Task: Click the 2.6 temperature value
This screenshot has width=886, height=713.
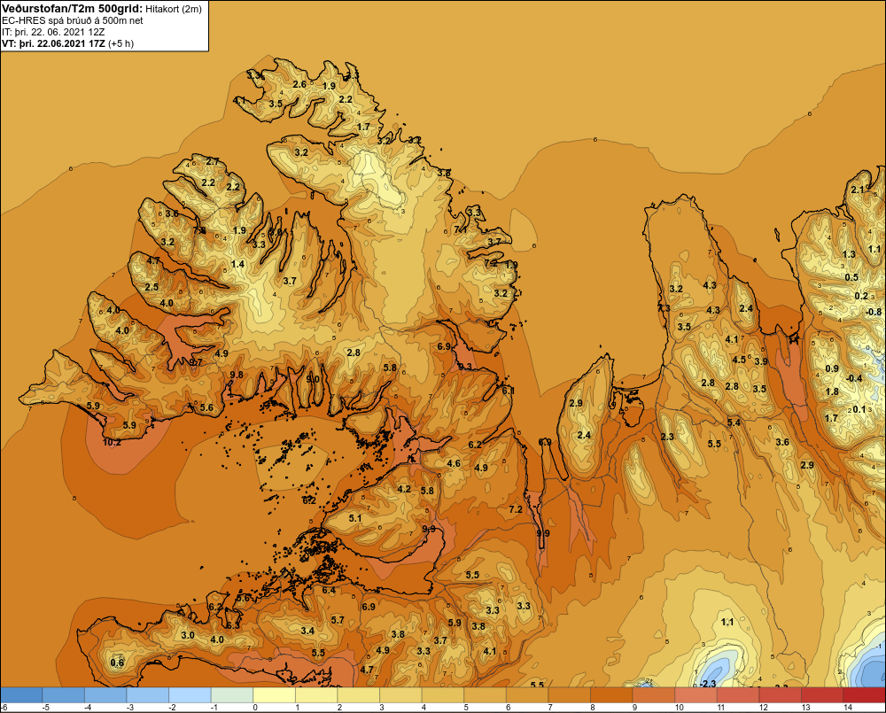Action: (x=299, y=84)
